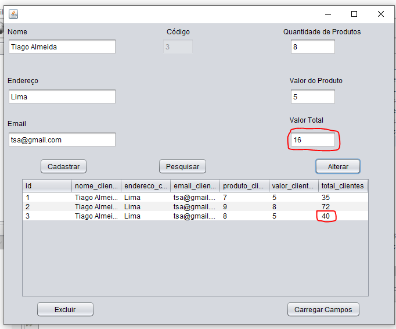Click the Alterar button
This screenshot has height=329, width=396.
(338, 166)
